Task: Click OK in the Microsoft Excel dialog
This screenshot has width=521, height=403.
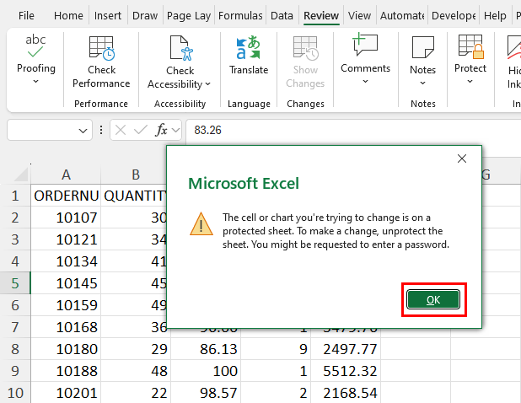Action: click(x=433, y=299)
